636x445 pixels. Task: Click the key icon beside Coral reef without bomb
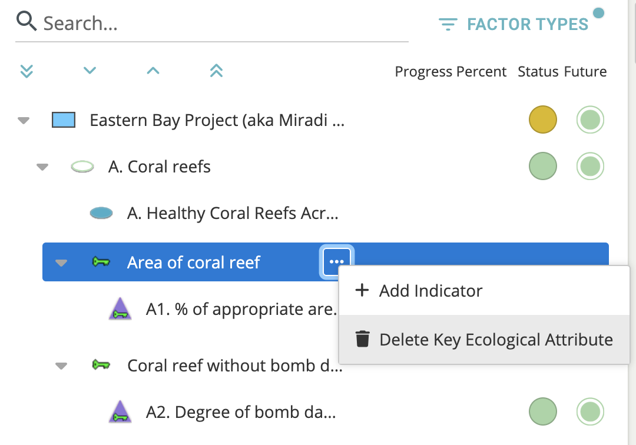[101, 366]
